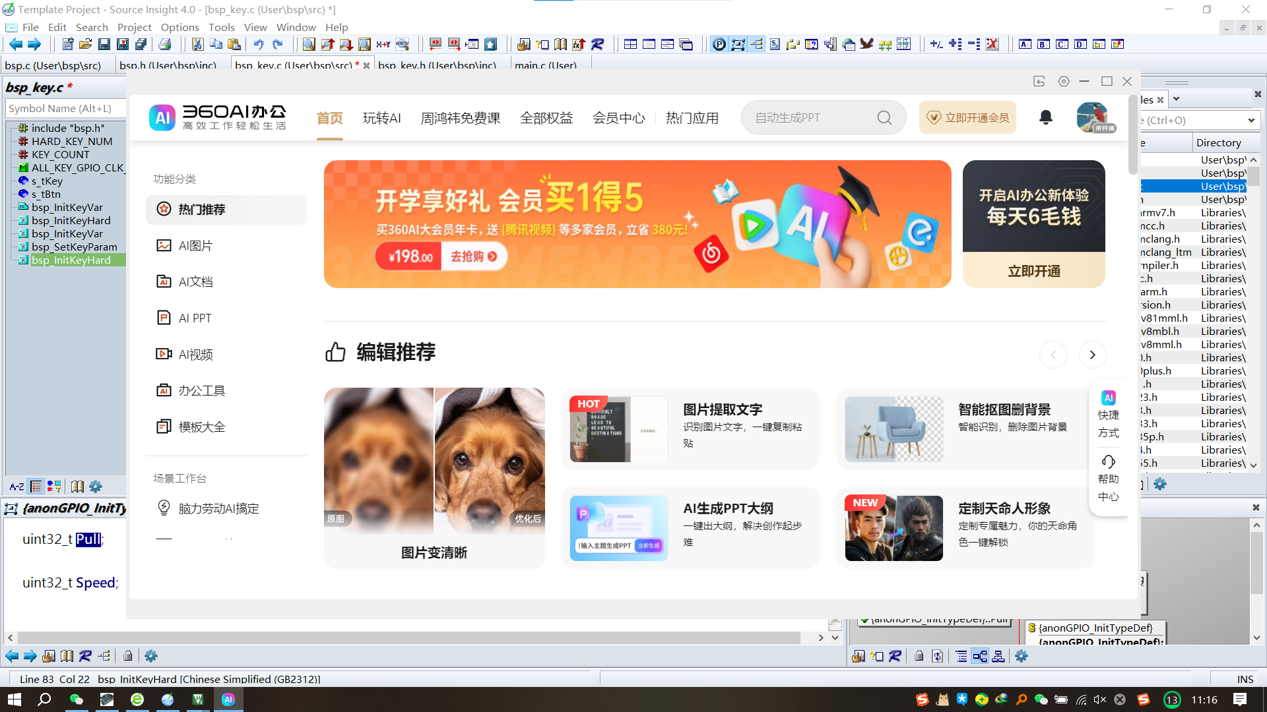Click the notification bell in 360AI window

[1046, 117]
